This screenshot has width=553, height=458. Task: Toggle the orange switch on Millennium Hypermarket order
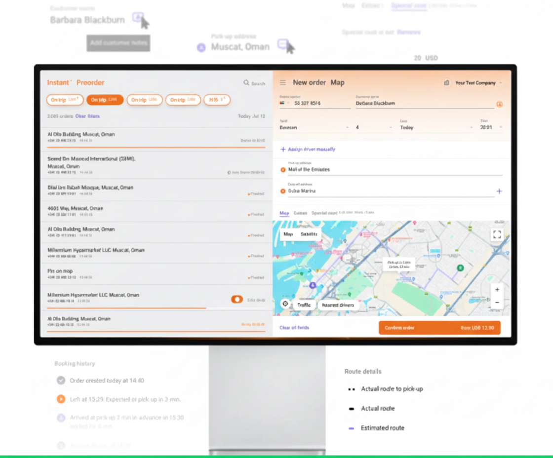click(237, 299)
